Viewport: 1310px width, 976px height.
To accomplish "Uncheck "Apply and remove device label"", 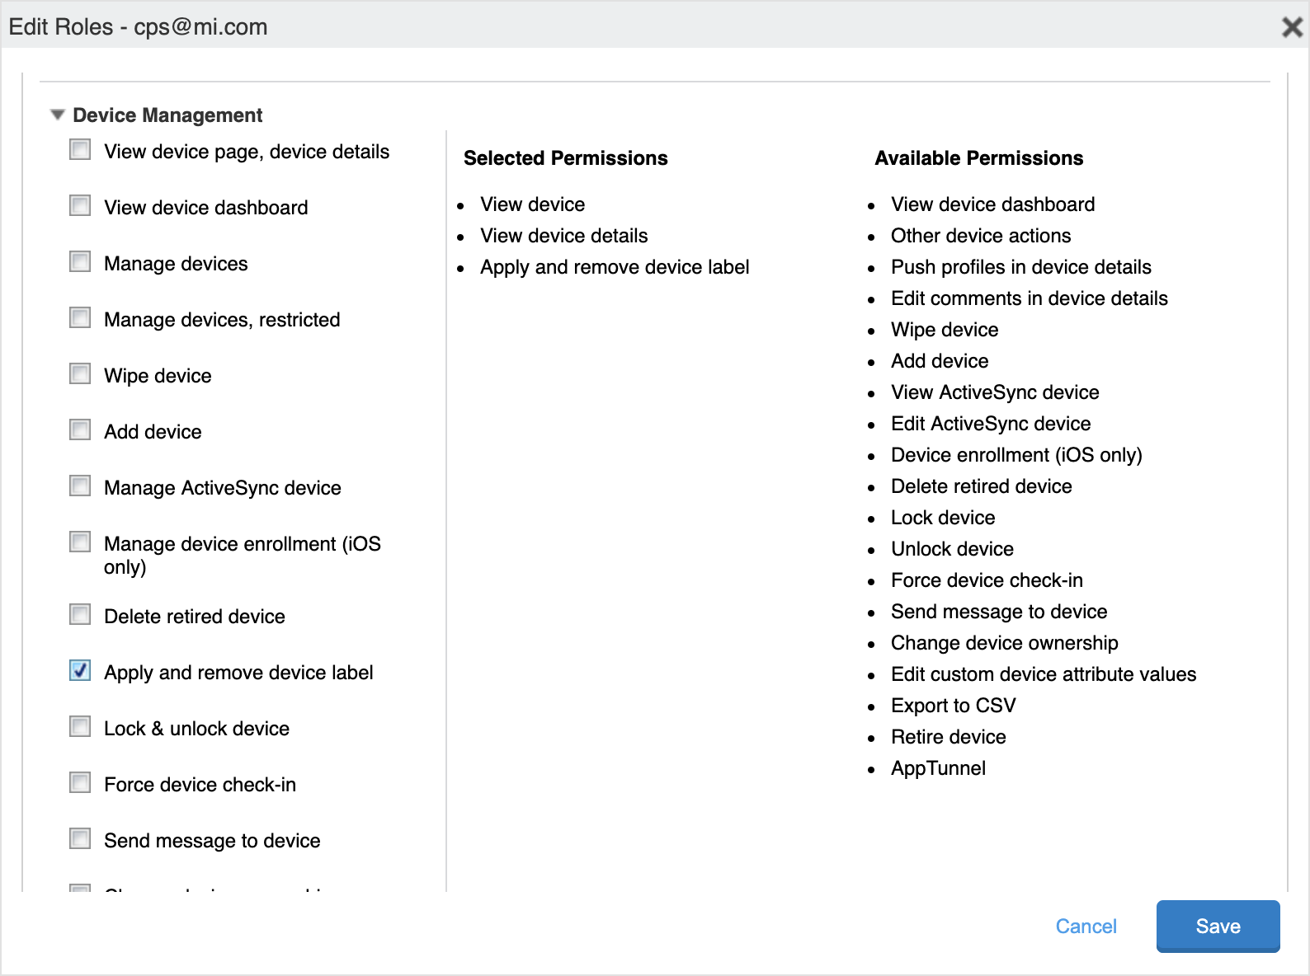I will point(79,670).
